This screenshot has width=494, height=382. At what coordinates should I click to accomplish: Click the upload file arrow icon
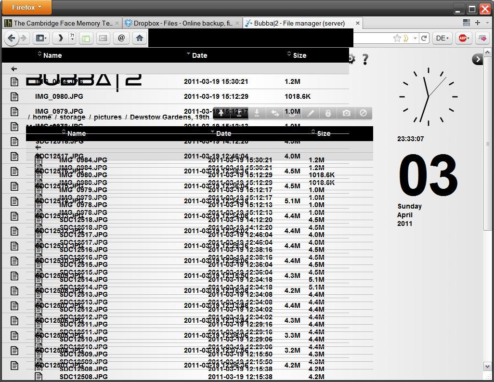239,113
